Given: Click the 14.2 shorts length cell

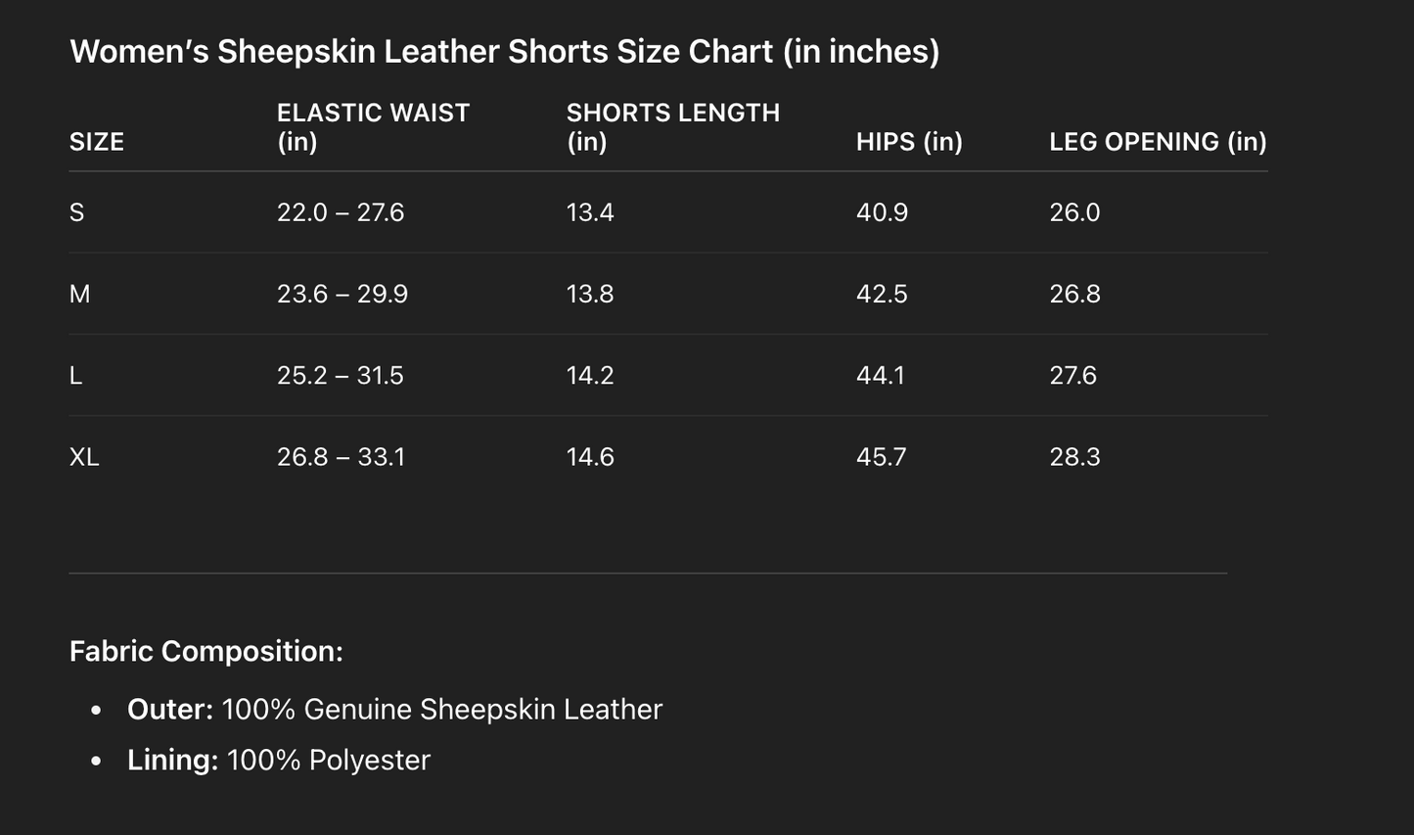Looking at the screenshot, I should coord(590,376).
